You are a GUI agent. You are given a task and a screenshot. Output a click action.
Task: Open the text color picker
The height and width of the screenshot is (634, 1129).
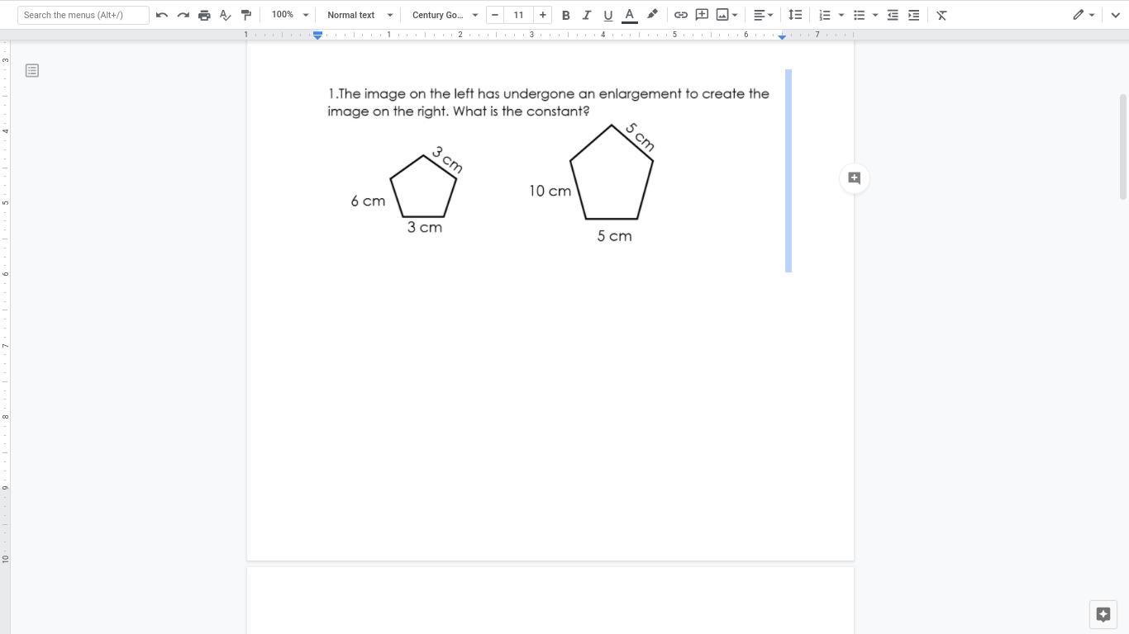(x=629, y=15)
